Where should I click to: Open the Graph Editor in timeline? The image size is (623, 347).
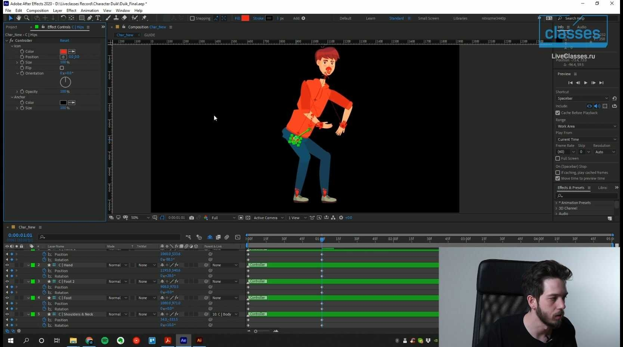pyautogui.click(x=238, y=237)
